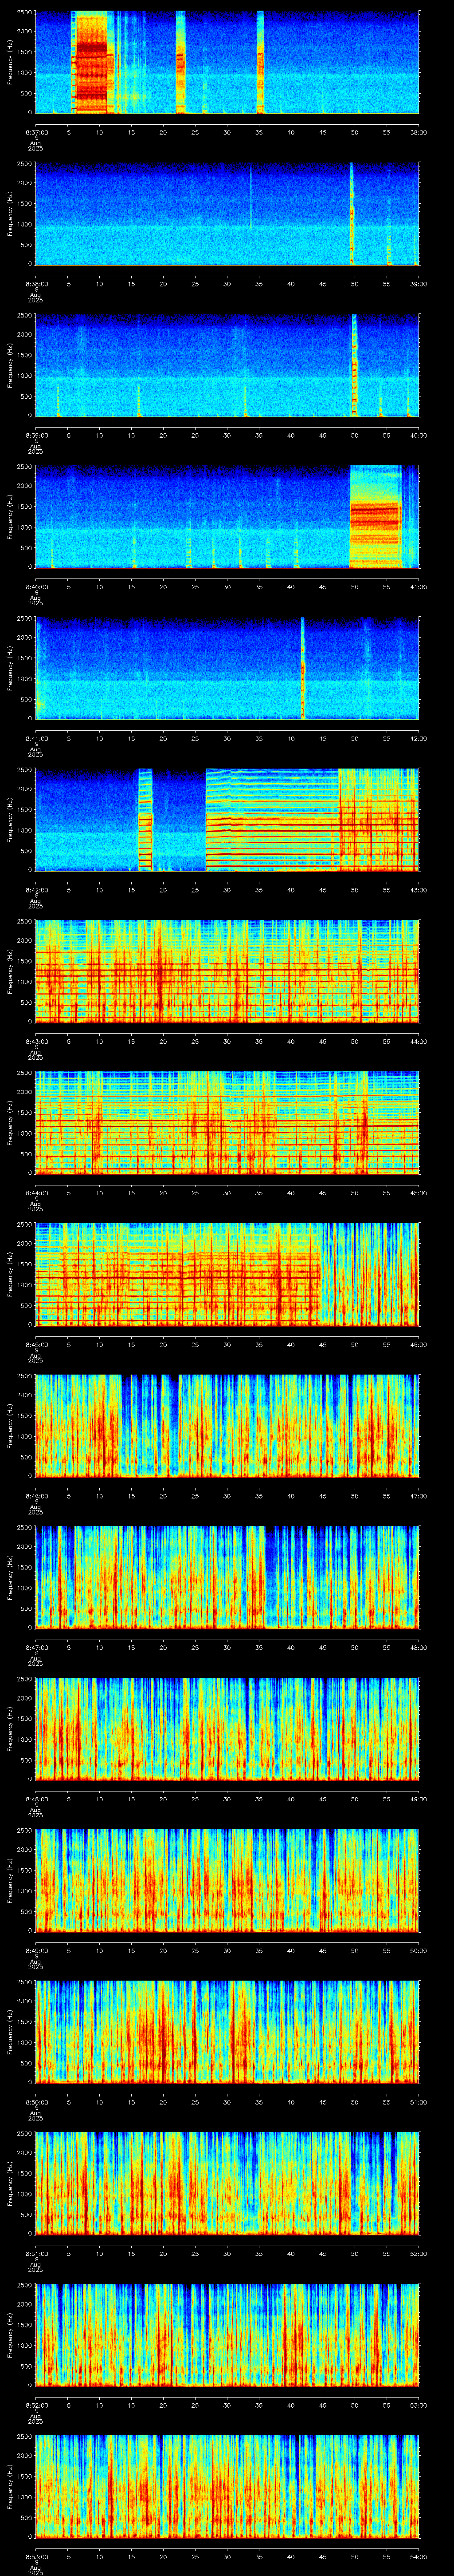The width and height of the screenshot is (454, 2576).
Task: Click the 8:46:00 time axis label
Action: coord(36,1496)
